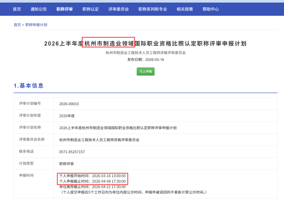Image resolution: width=284 pixels, height=199 pixels.
Task: Click the page's main plan title heading
Action: click(x=145, y=44)
